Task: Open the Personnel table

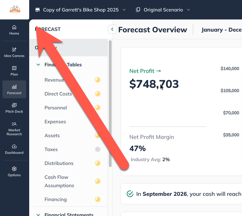Action: tap(56, 107)
